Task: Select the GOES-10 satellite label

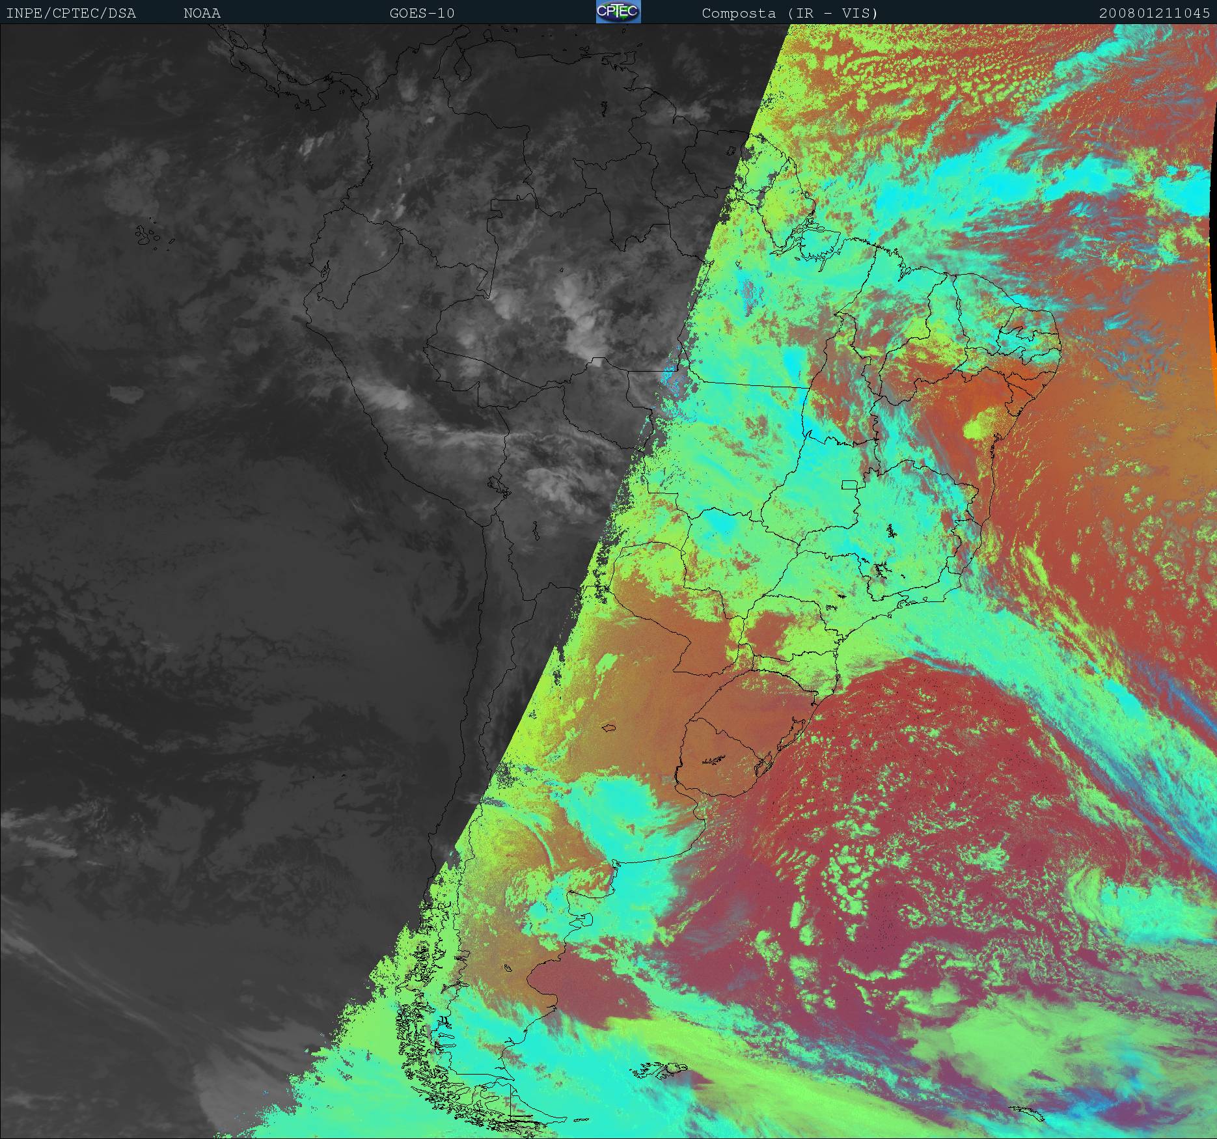Action: pos(422,13)
